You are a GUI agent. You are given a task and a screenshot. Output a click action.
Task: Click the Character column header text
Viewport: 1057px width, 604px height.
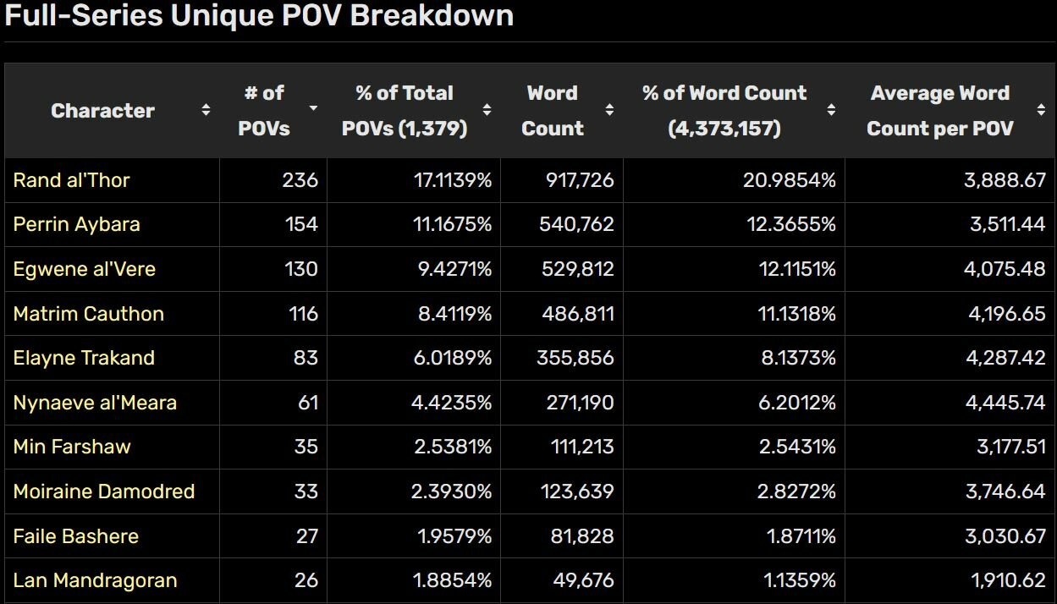pos(102,111)
